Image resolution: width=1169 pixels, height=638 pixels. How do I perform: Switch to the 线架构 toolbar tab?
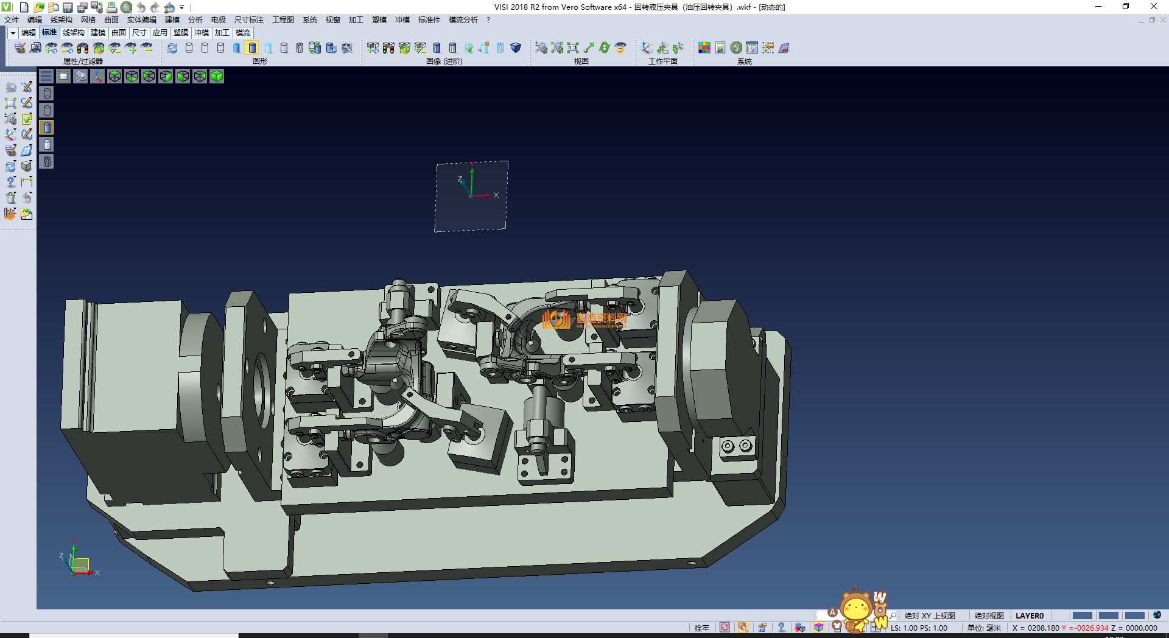coord(73,33)
